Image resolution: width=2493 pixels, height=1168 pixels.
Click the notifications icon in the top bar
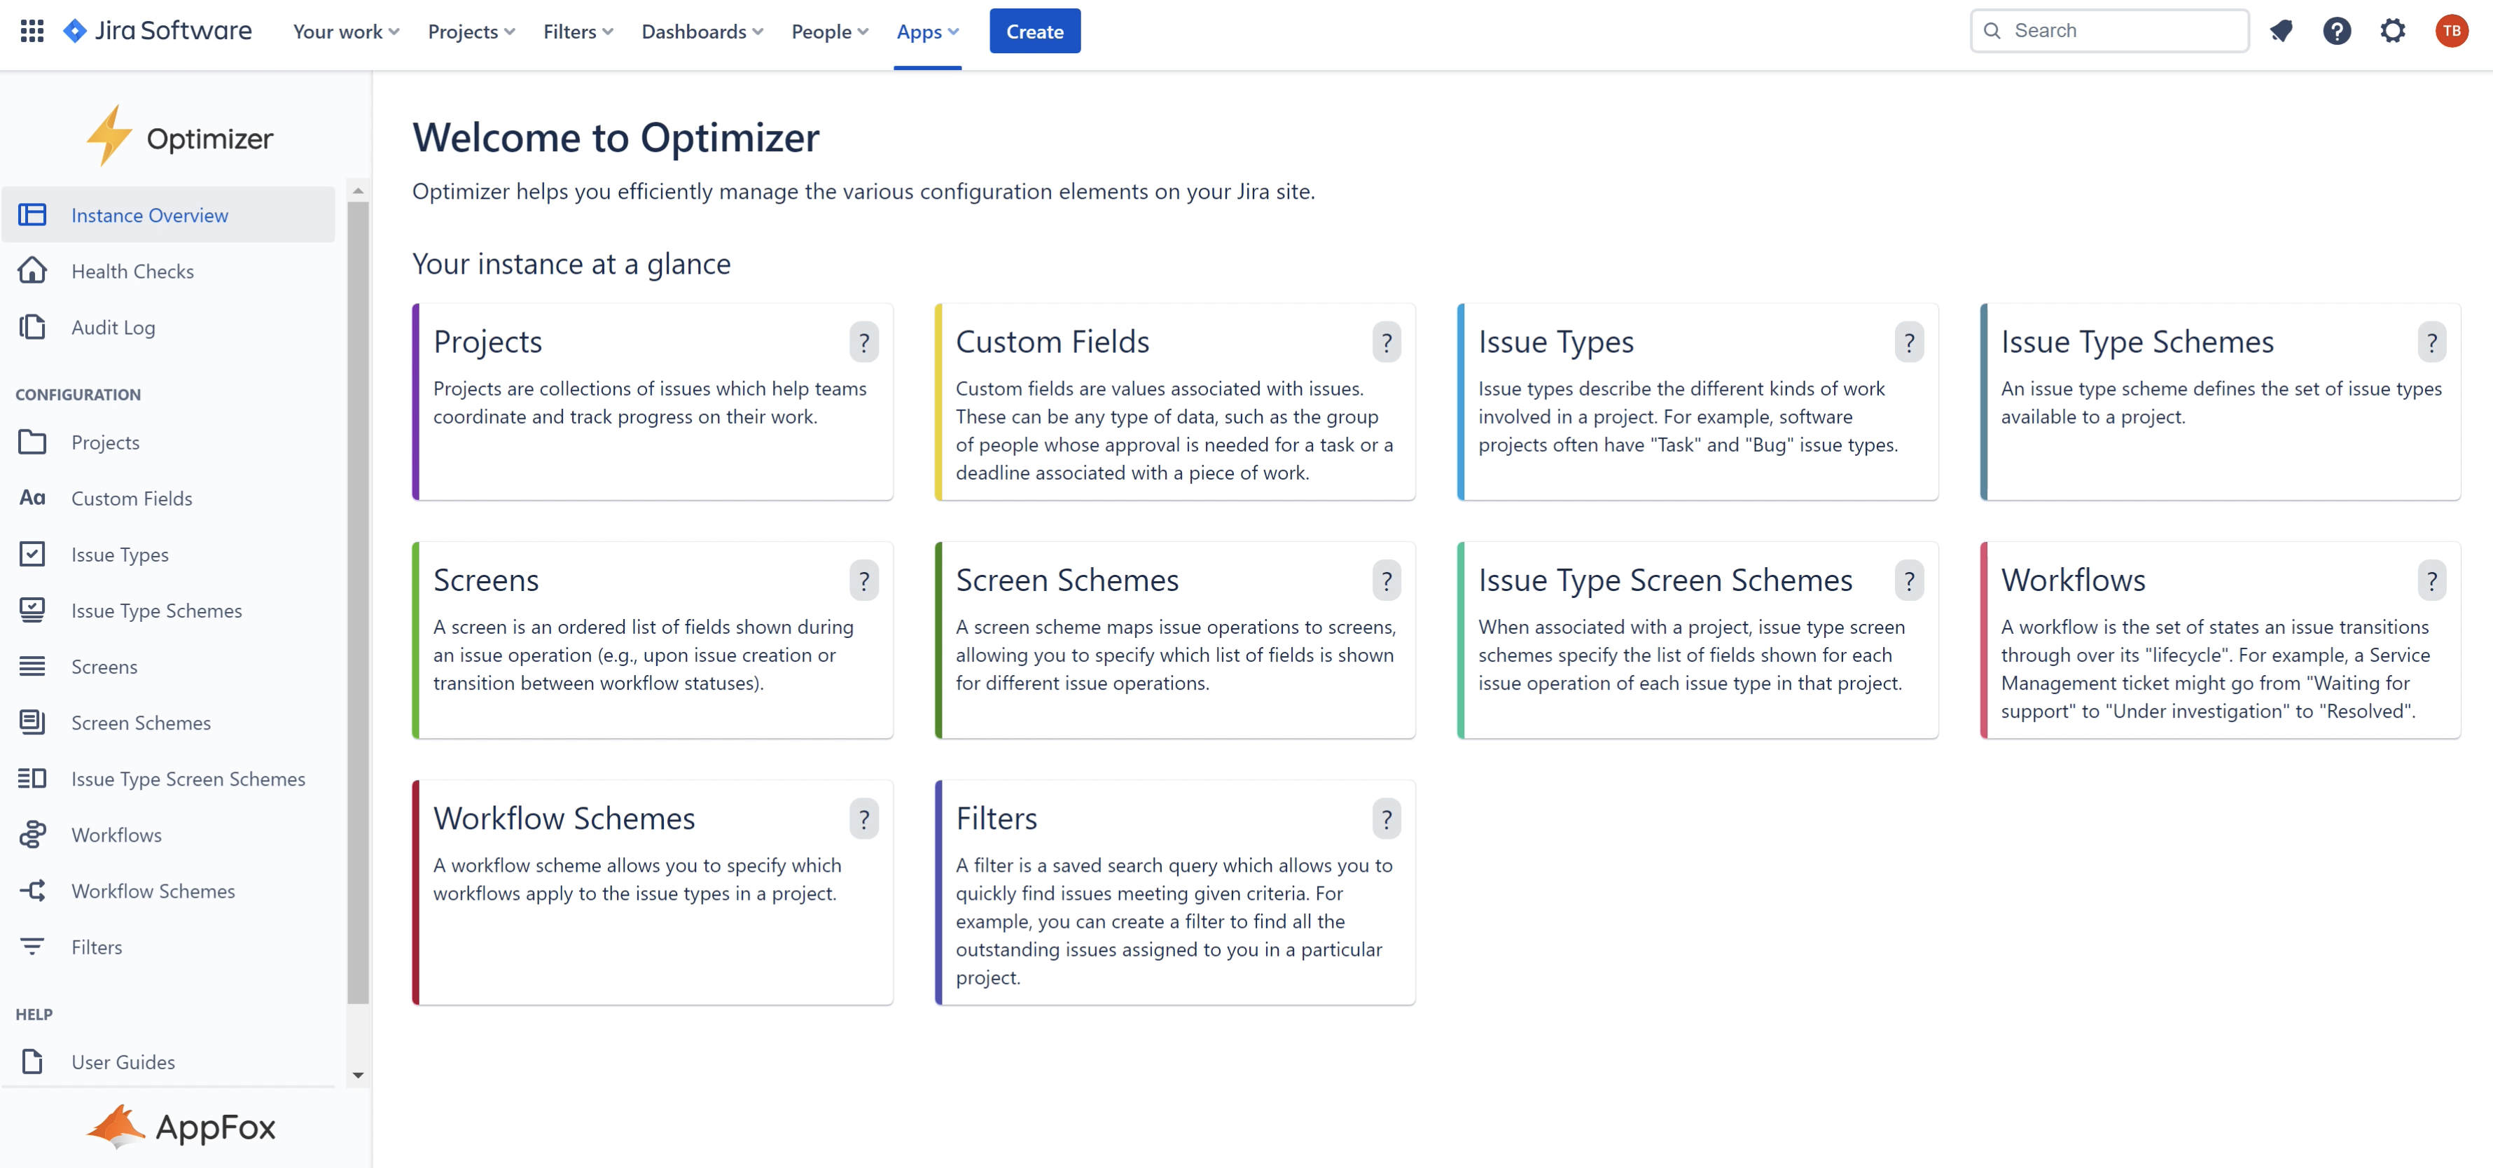(x=2281, y=31)
